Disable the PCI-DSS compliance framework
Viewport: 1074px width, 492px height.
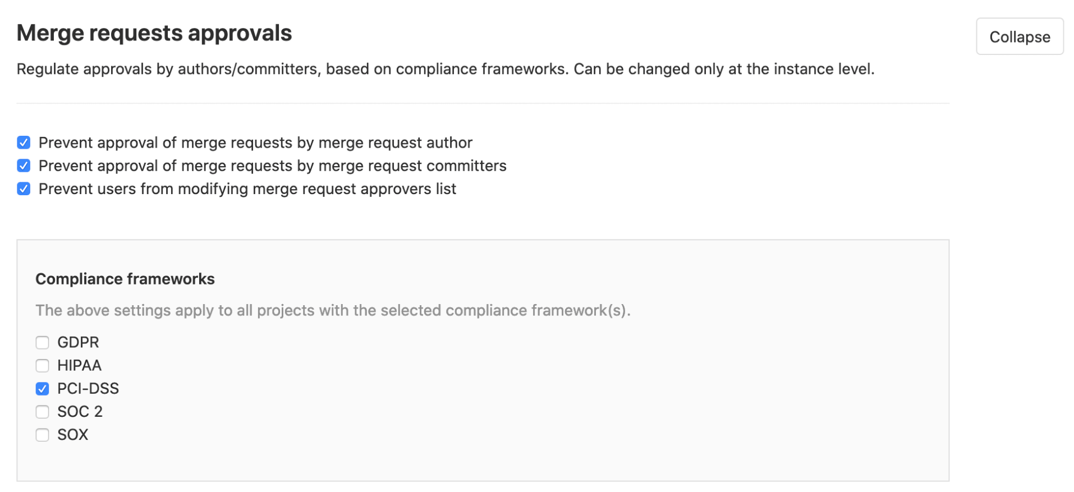[x=42, y=388]
